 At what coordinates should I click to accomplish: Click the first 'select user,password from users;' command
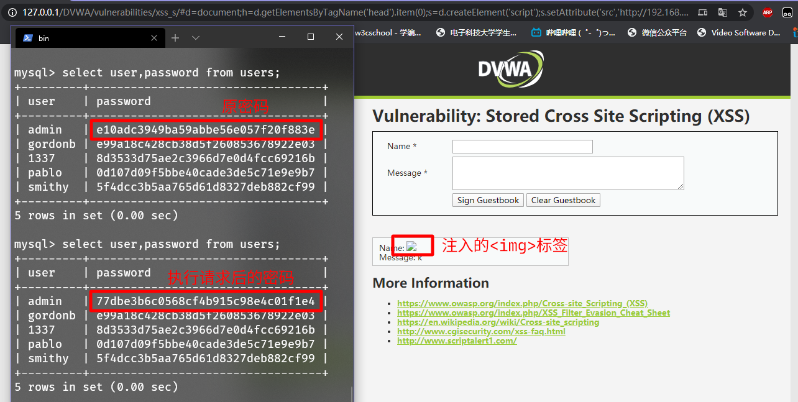click(x=171, y=73)
